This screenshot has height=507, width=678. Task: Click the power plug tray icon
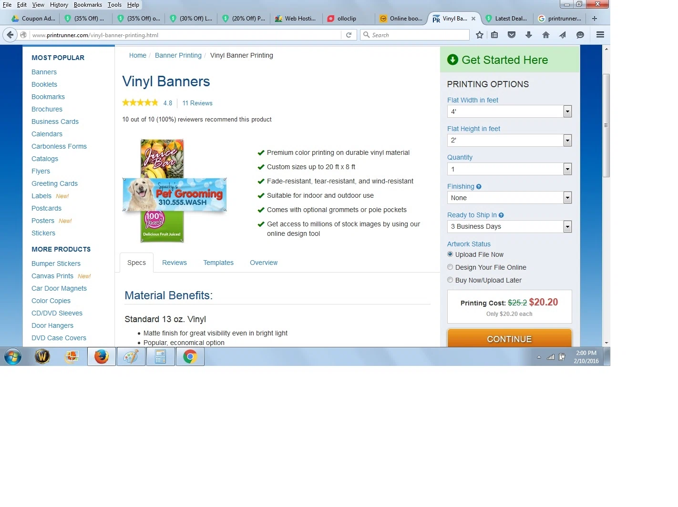[x=562, y=357]
